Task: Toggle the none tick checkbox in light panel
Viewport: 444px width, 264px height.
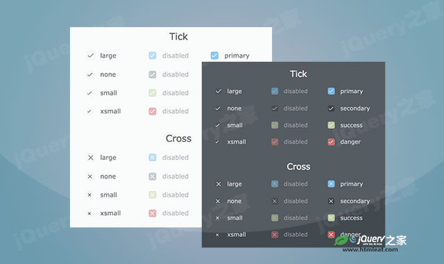Action: click(x=89, y=74)
